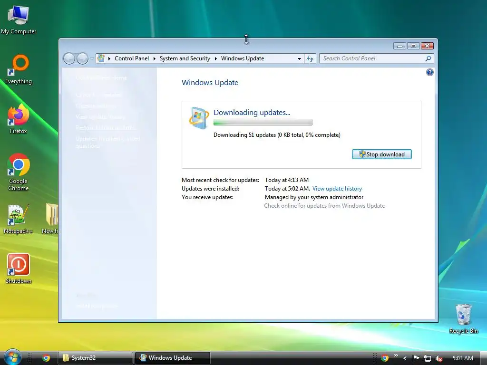The height and width of the screenshot is (365, 487).
Task: Launch Google Chrome desktop shortcut
Action: point(19,172)
